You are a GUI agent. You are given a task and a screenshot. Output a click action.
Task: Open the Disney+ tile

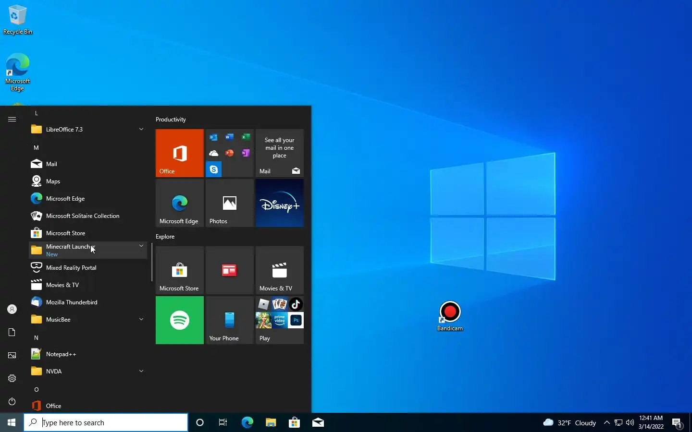pyautogui.click(x=280, y=203)
